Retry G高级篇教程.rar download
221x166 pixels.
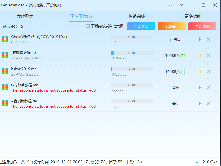click(x=200, y=87)
